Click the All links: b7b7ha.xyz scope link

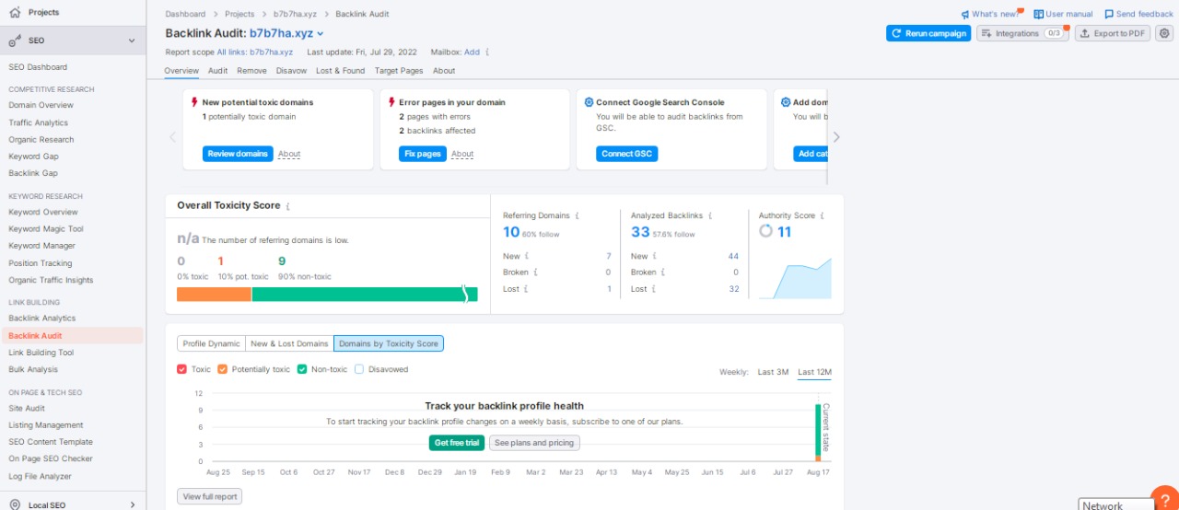[255, 52]
